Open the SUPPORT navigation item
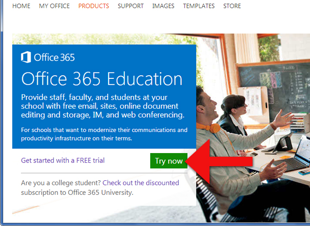 130,6
